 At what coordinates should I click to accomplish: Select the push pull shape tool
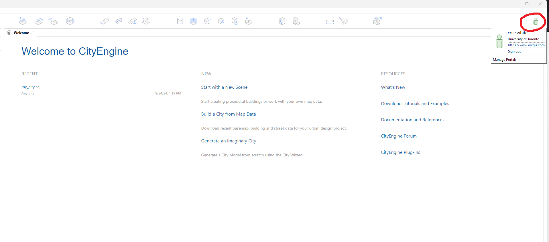[x=194, y=21]
